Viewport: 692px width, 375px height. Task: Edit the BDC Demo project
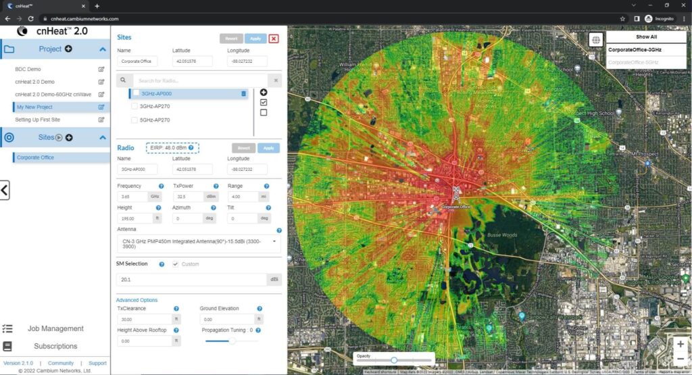101,70
